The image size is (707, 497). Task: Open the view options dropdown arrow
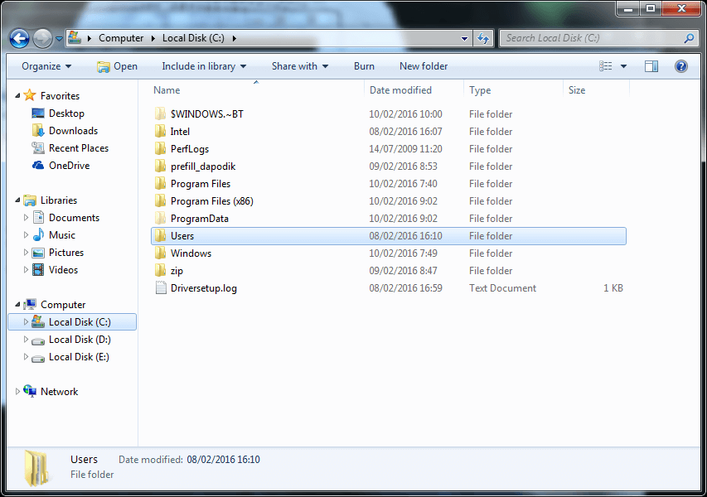tap(623, 66)
